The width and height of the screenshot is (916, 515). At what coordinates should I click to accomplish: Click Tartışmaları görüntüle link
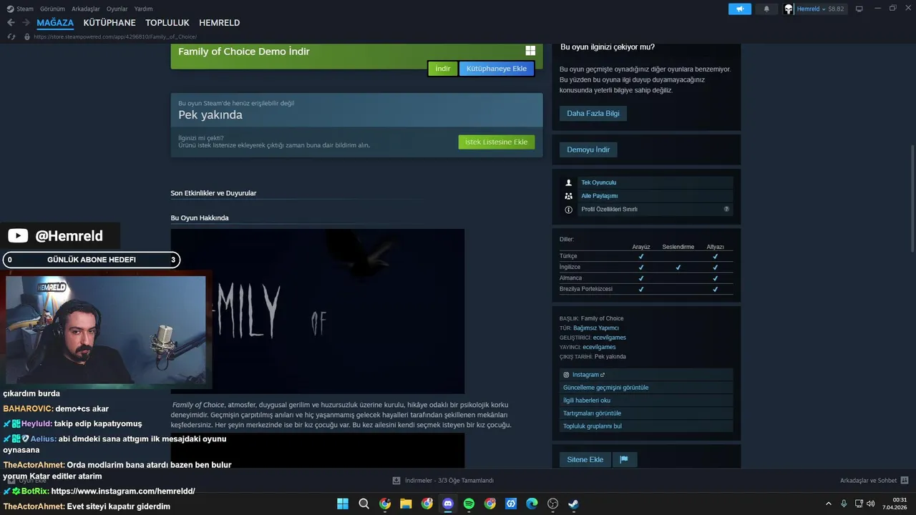646,413
